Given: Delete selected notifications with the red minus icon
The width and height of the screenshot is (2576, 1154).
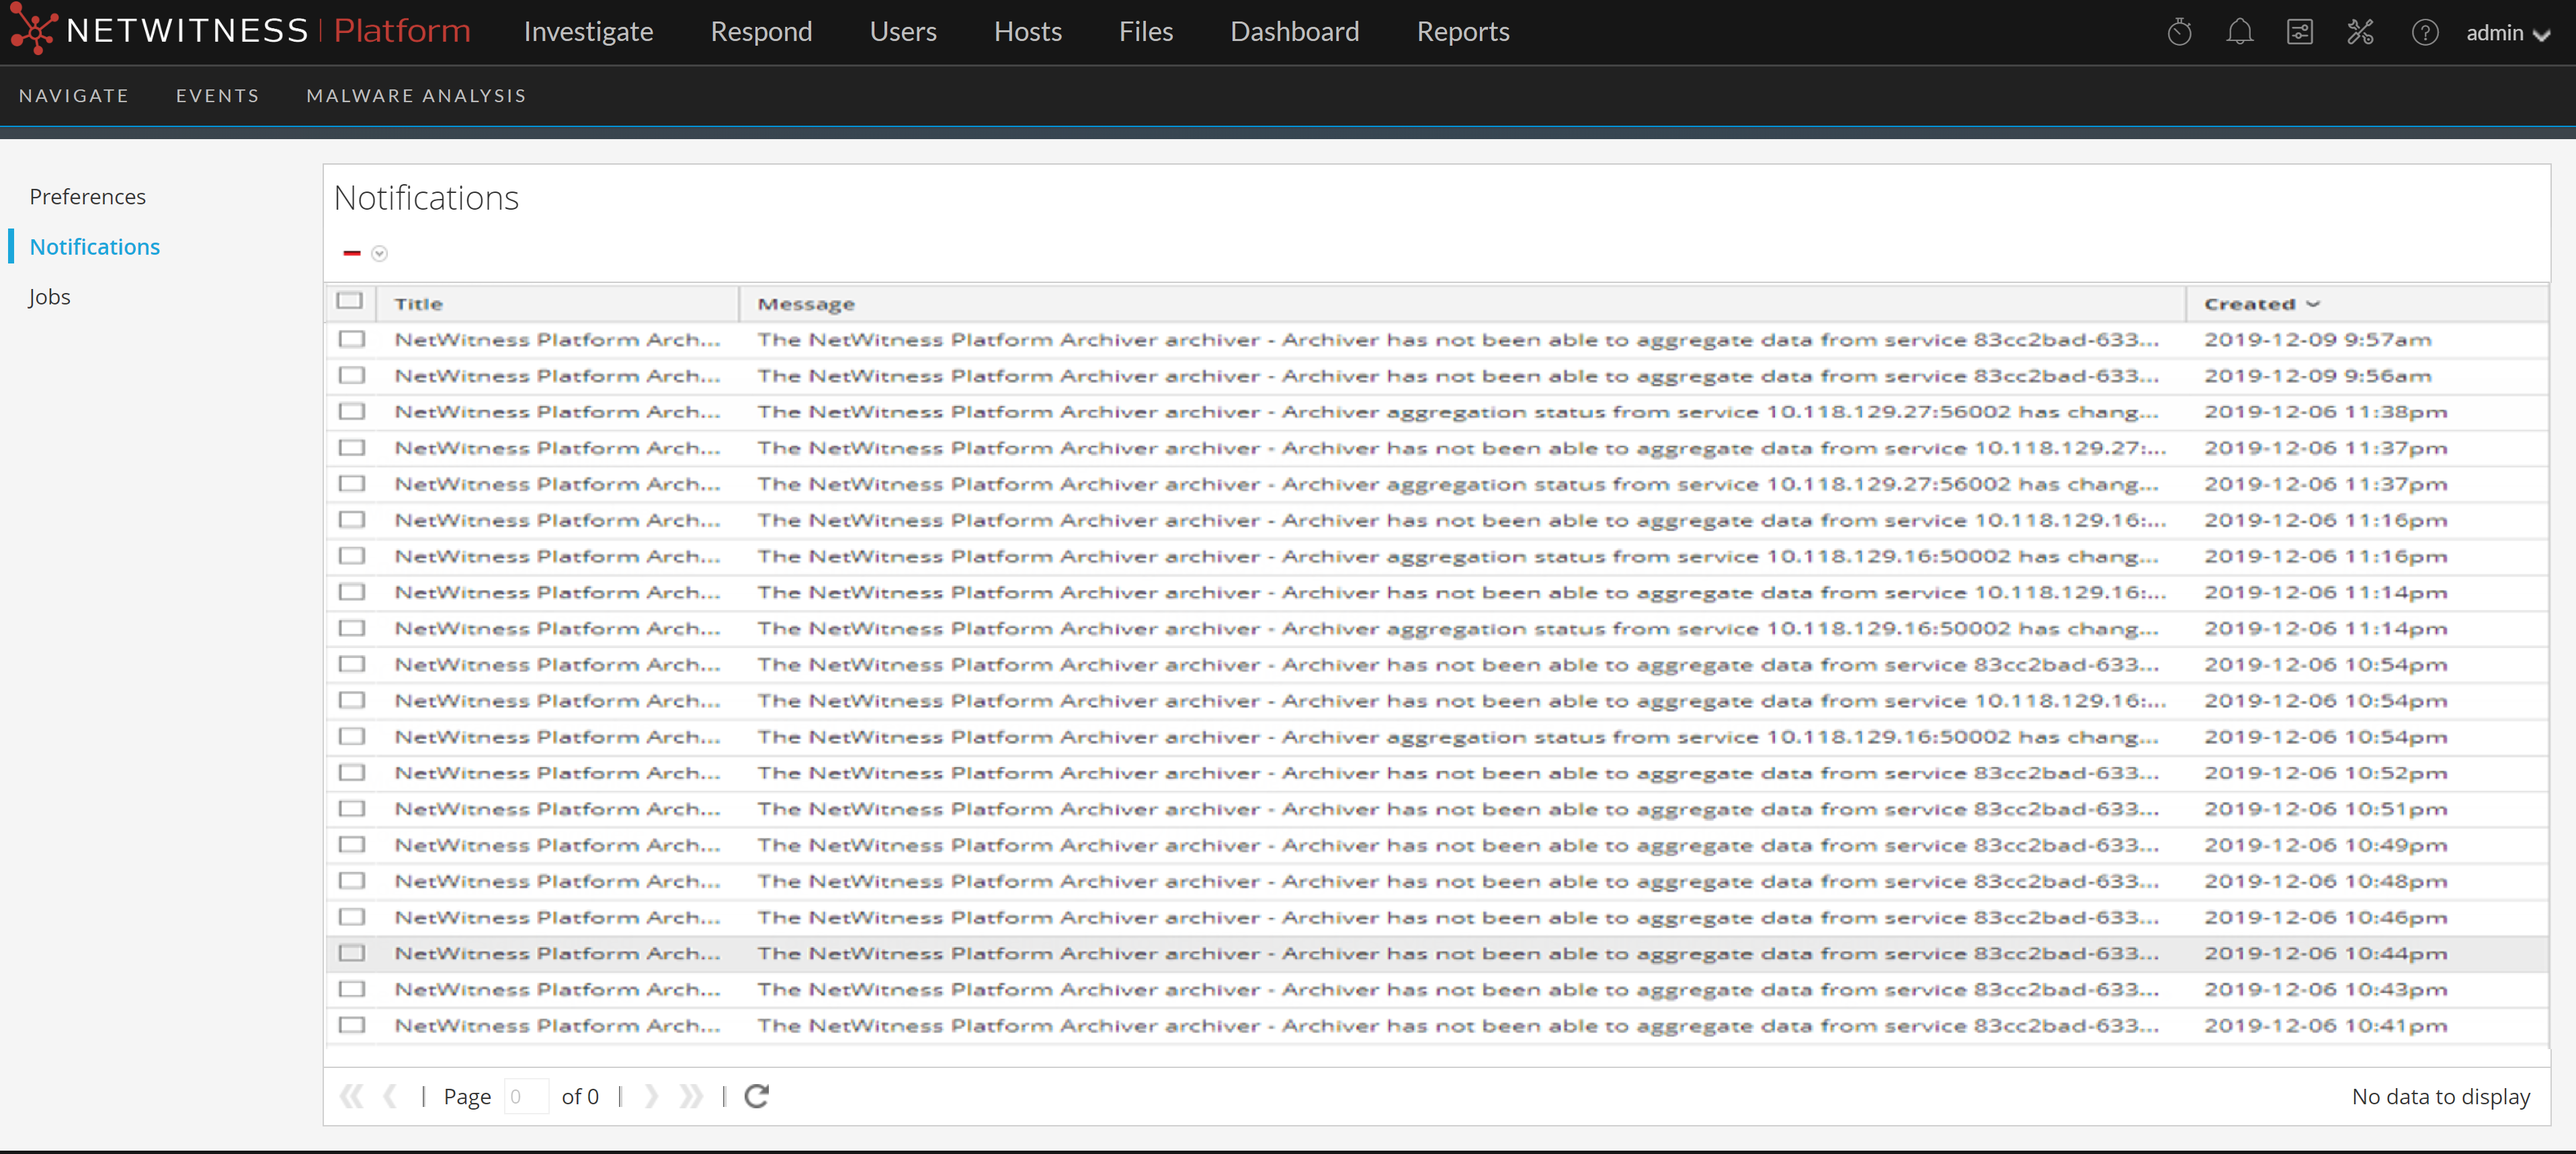Looking at the screenshot, I should [351, 253].
